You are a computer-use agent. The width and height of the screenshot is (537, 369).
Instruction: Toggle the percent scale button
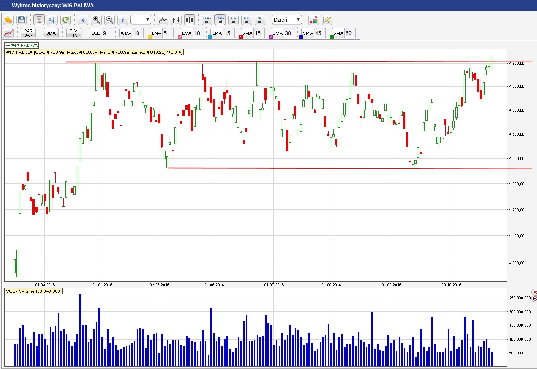[x=260, y=20]
